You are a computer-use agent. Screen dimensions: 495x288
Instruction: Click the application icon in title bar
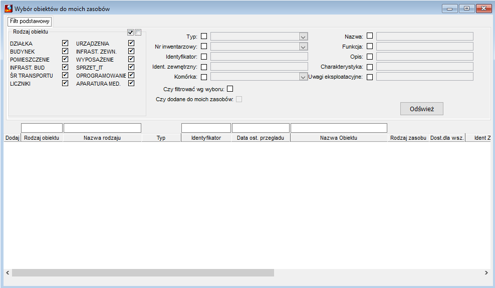pyautogui.click(x=9, y=9)
